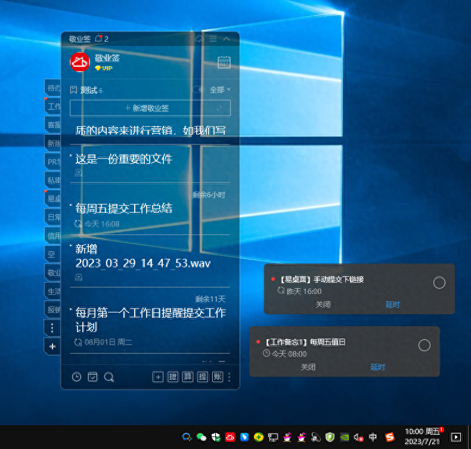Viewport: 471px width, 449px height.
Task: Click the 账 shortcut icon
Action: pos(217,376)
